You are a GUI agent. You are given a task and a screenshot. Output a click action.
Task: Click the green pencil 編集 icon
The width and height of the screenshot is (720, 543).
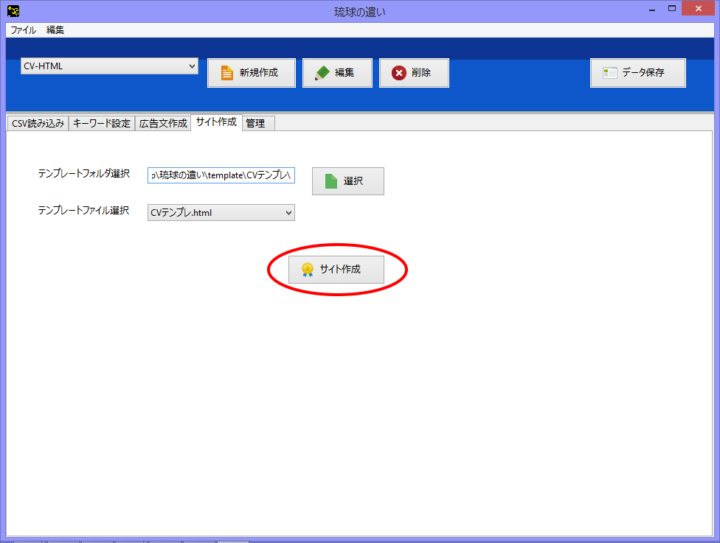click(x=322, y=73)
